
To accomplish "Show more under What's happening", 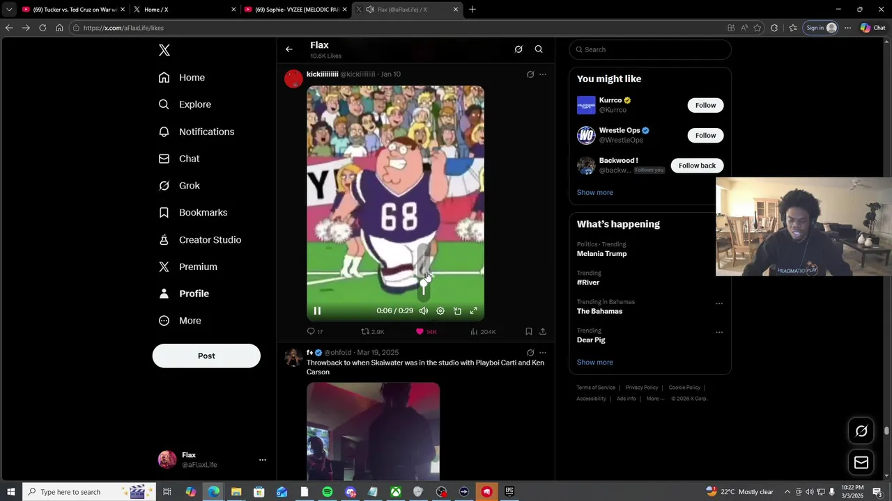I will [595, 362].
